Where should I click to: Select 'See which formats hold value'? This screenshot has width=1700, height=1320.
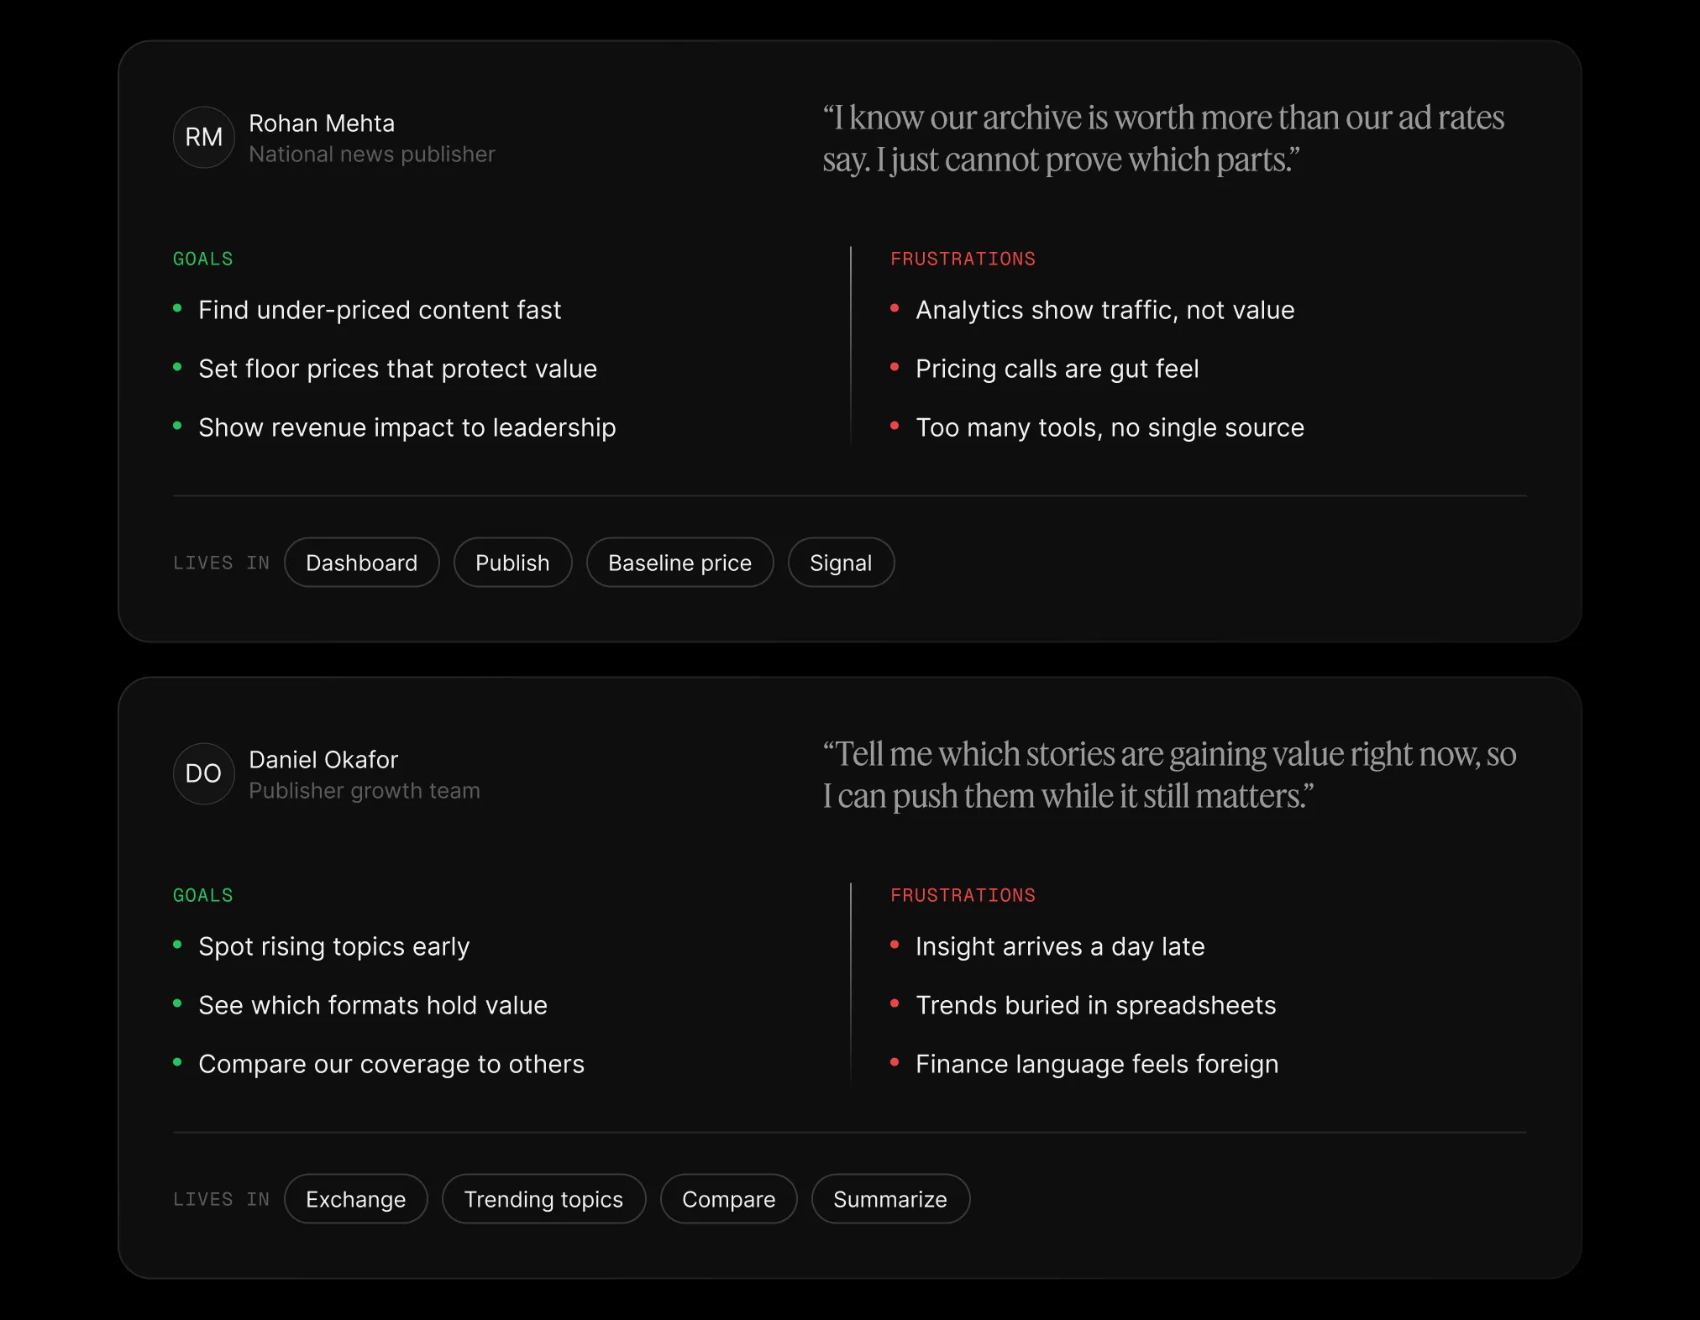coord(373,1005)
